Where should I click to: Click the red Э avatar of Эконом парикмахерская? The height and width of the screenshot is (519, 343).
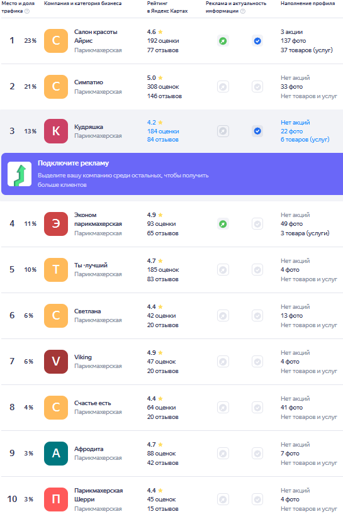(56, 224)
